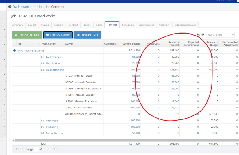Viewport: 239px width, 155px height.
Task: Open work centre 05 : Asphalting
Action: 49,127
